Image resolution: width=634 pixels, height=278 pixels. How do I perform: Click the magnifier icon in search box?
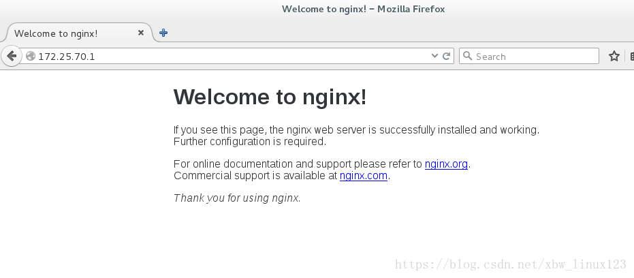click(x=467, y=56)
